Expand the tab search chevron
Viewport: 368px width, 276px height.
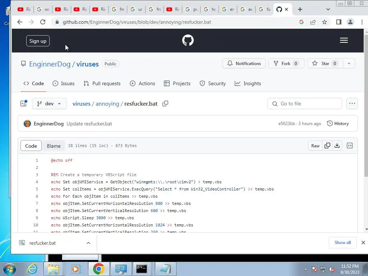click(328, 9)
